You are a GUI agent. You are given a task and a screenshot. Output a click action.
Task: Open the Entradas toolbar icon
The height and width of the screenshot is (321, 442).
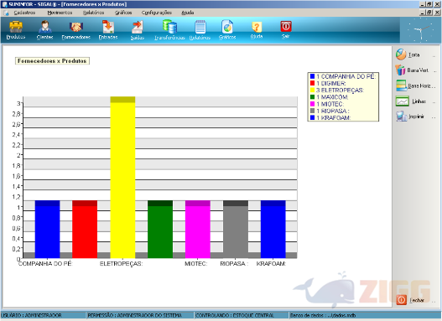108,27
